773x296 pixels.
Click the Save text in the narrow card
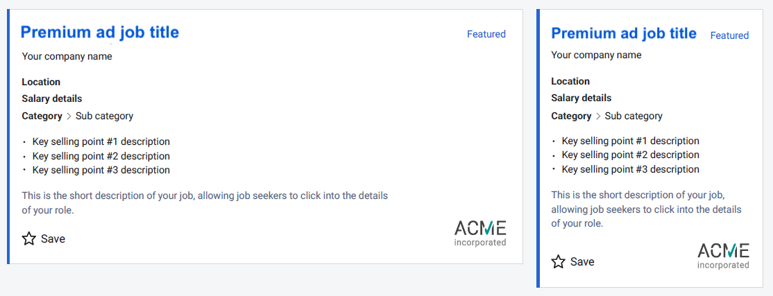582,261
